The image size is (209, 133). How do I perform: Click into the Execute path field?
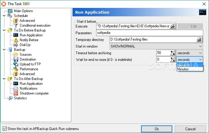133,26
